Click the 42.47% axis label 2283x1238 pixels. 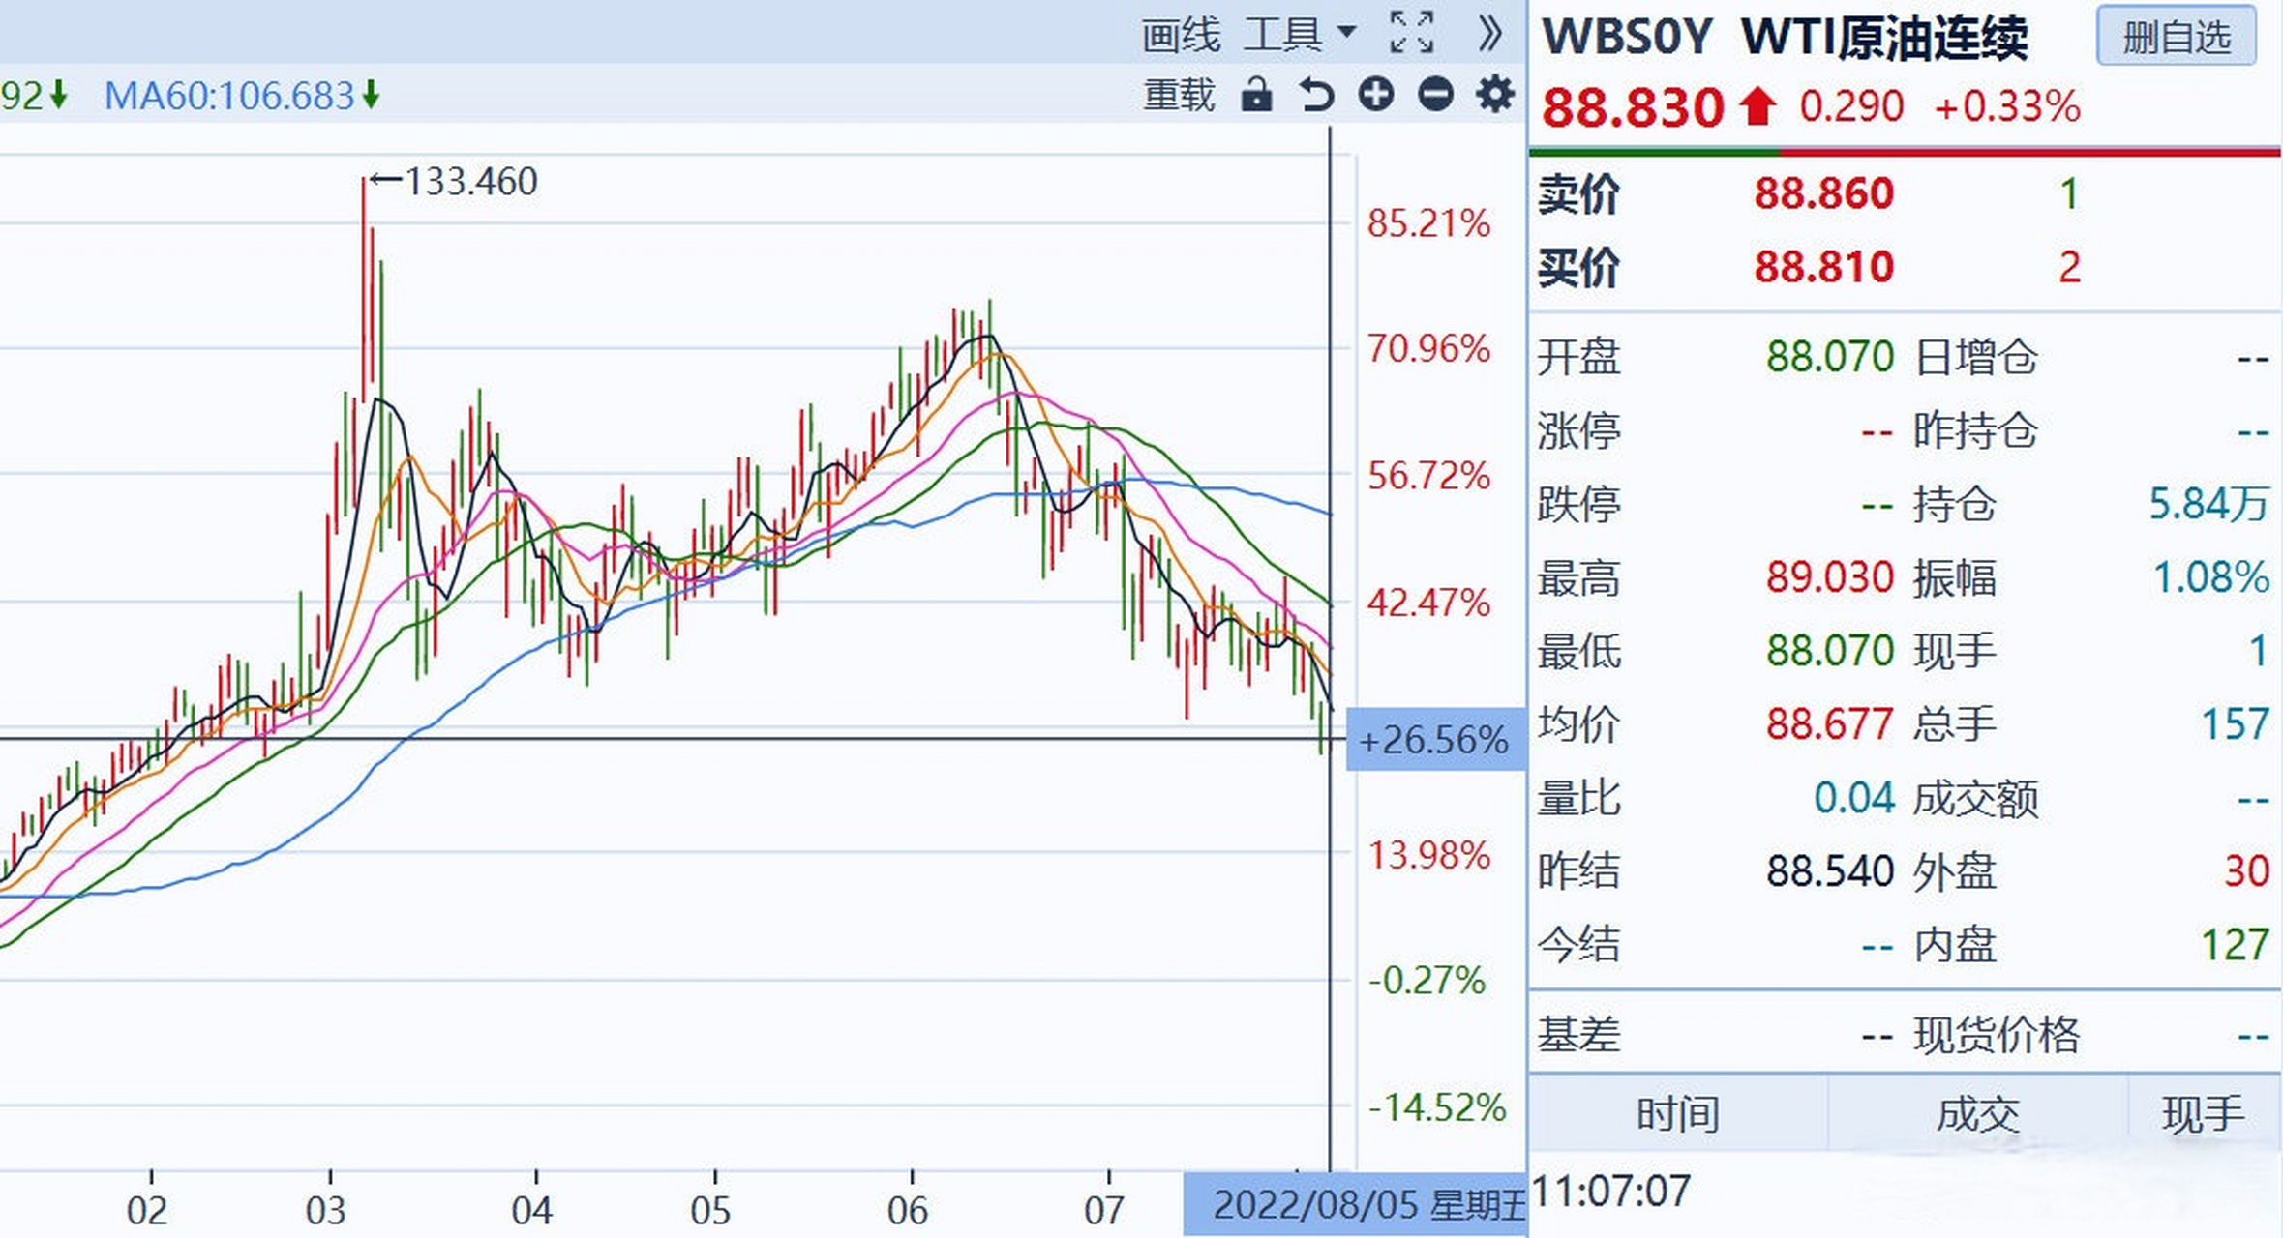tap(1428, 603)
